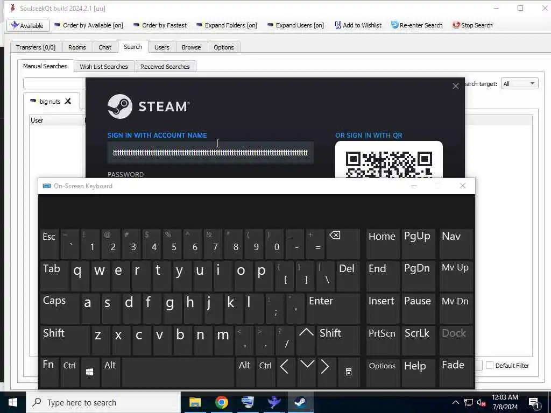Select the Manual Searches sub-tab
The image size is (551, 413).
coord(45,66)
